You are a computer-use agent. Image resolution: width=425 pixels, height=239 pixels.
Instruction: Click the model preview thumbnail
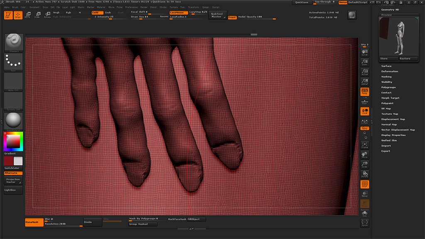[x=399, y=37]
